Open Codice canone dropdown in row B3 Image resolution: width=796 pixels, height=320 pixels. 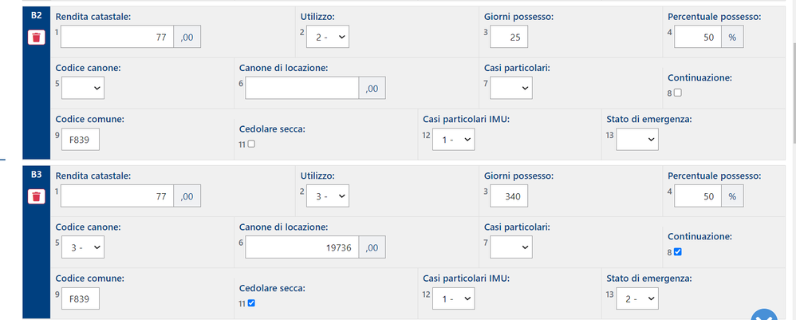coord(82,247)
